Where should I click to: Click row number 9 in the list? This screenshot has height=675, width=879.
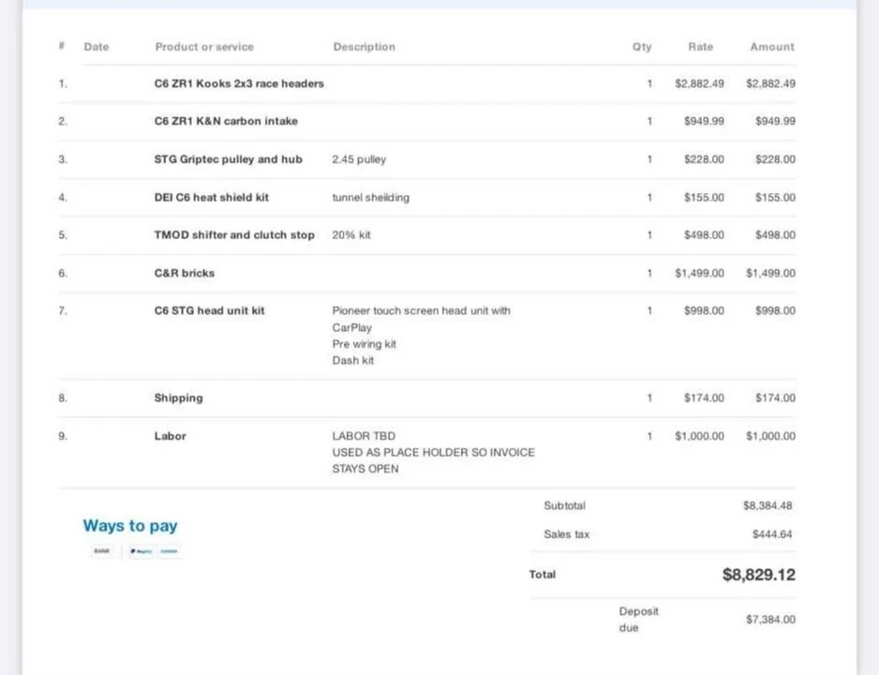point(63,436)
